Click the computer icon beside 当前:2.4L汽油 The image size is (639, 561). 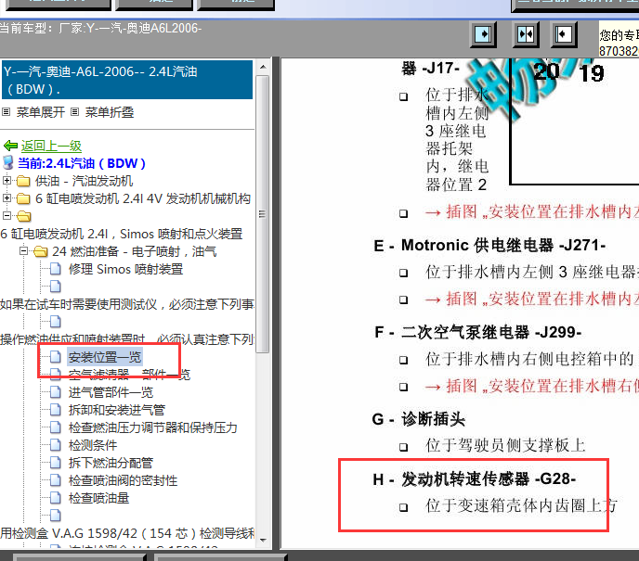click(x=8, y=162)
